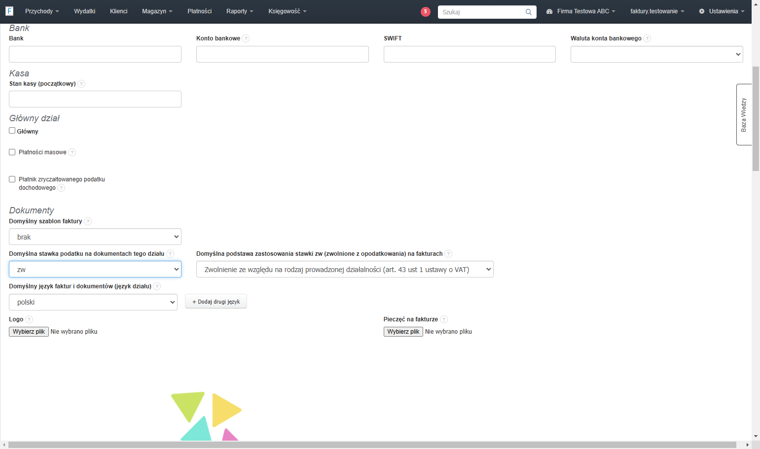The width and height of the screenshot is (760, 449).
Task: Go to Wydatki in the top navigation
Action: point(84,11)
